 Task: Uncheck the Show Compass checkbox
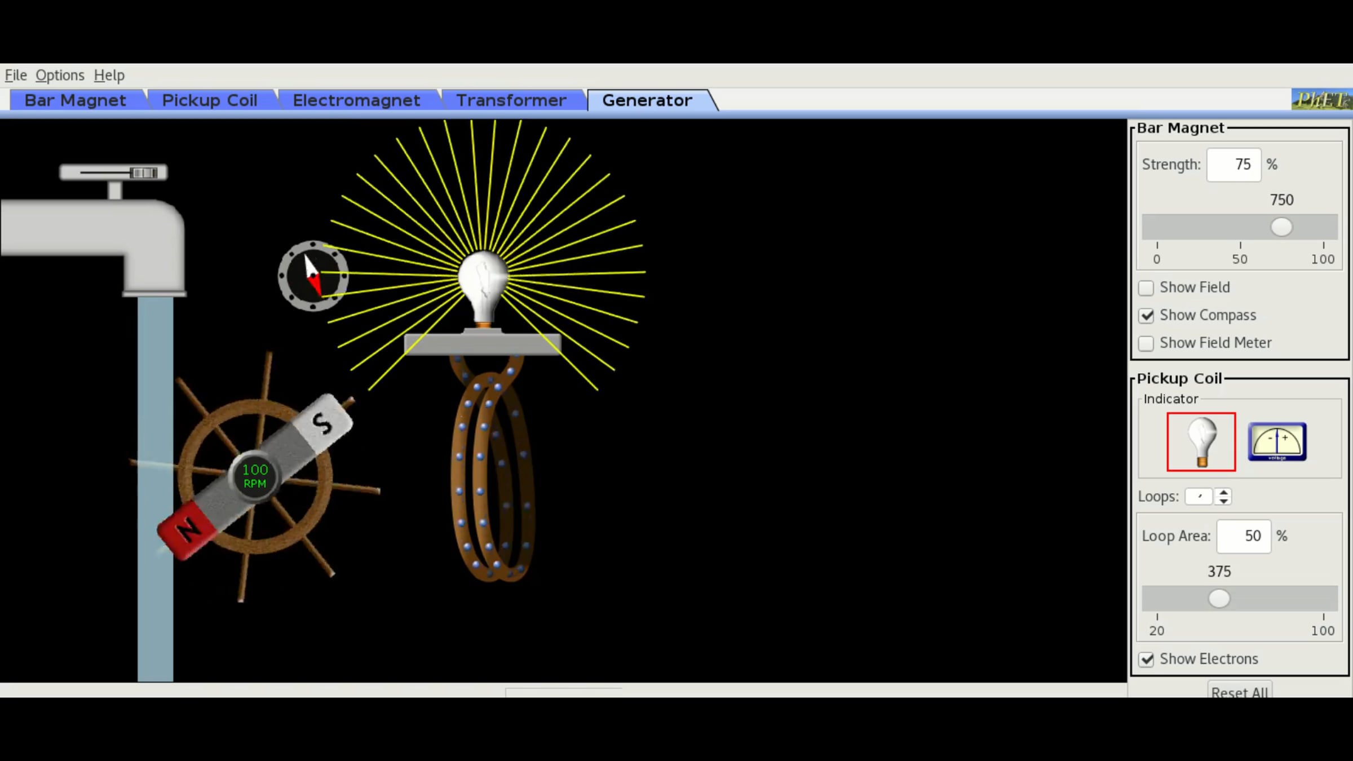[1146, 316]
